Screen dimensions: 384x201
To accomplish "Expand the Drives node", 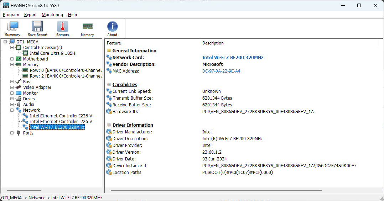I will (x=12, y=99).
